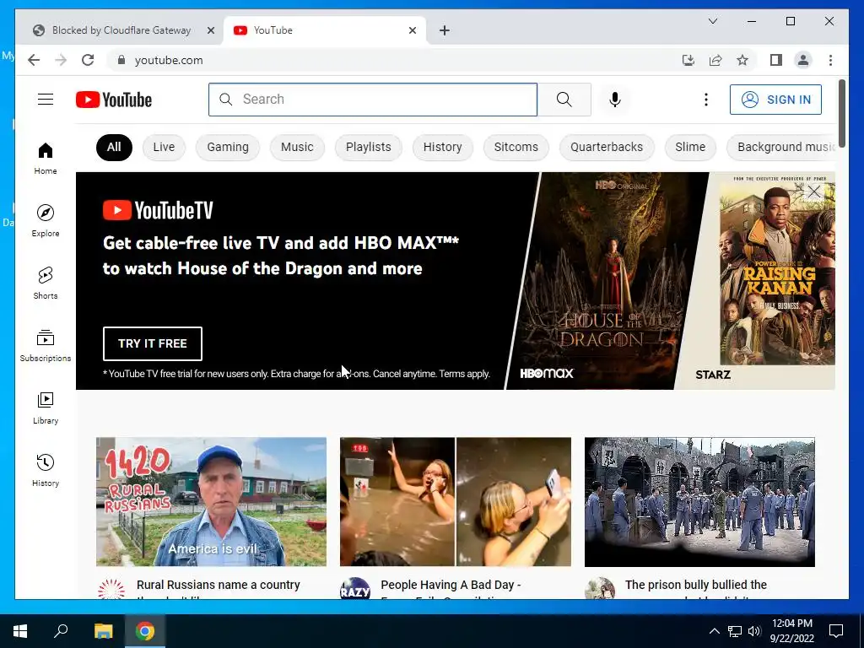Screen dimensions: 864x648
Task: Open the Rural Russians video thumbnail
Action: pyautogui.click(x=211, y=502)
